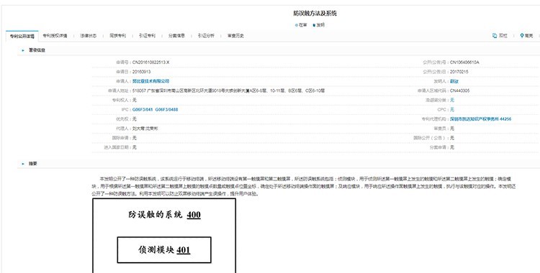Open the 引证专利 tab
The height and width of the screenshot is (273, 540).
coord(148,36)
